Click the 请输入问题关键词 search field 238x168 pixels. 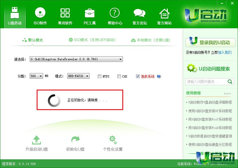pos(206,81)
